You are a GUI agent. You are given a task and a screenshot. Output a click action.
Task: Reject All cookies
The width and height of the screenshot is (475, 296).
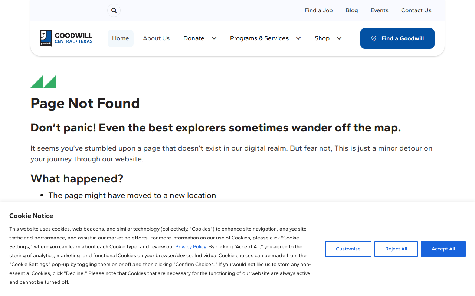(396, 249)
